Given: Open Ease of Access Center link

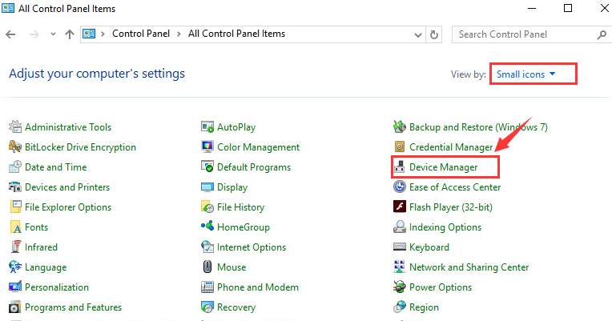Looking at the screenshot, I should (455, 187).
